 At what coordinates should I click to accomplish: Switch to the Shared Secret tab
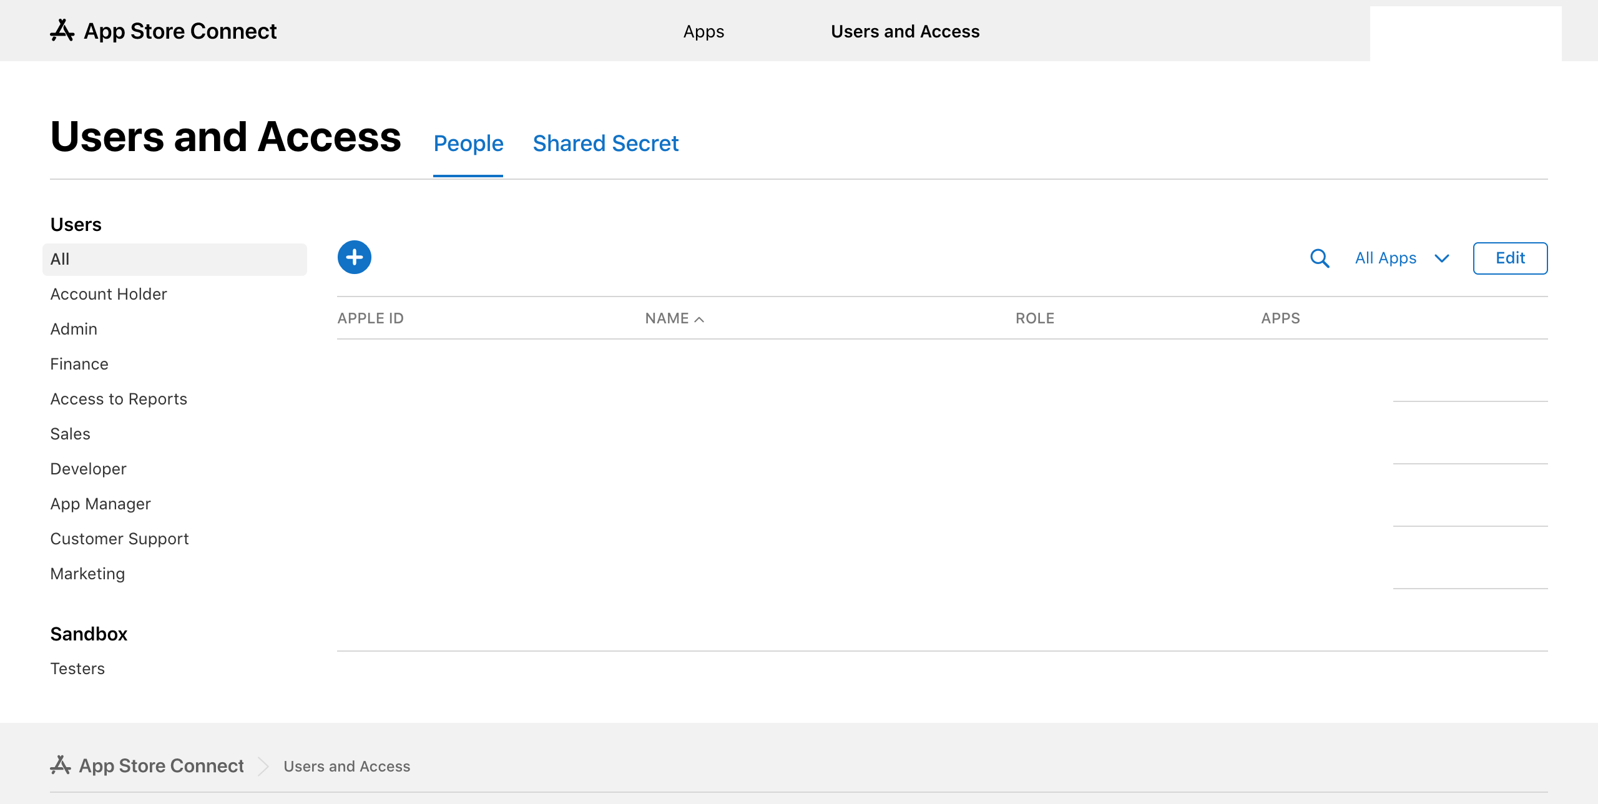click(x=605, y=144)
